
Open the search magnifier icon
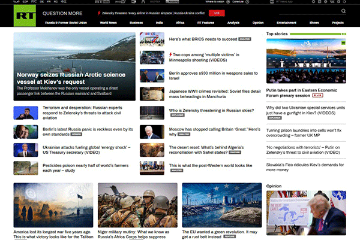343,11
